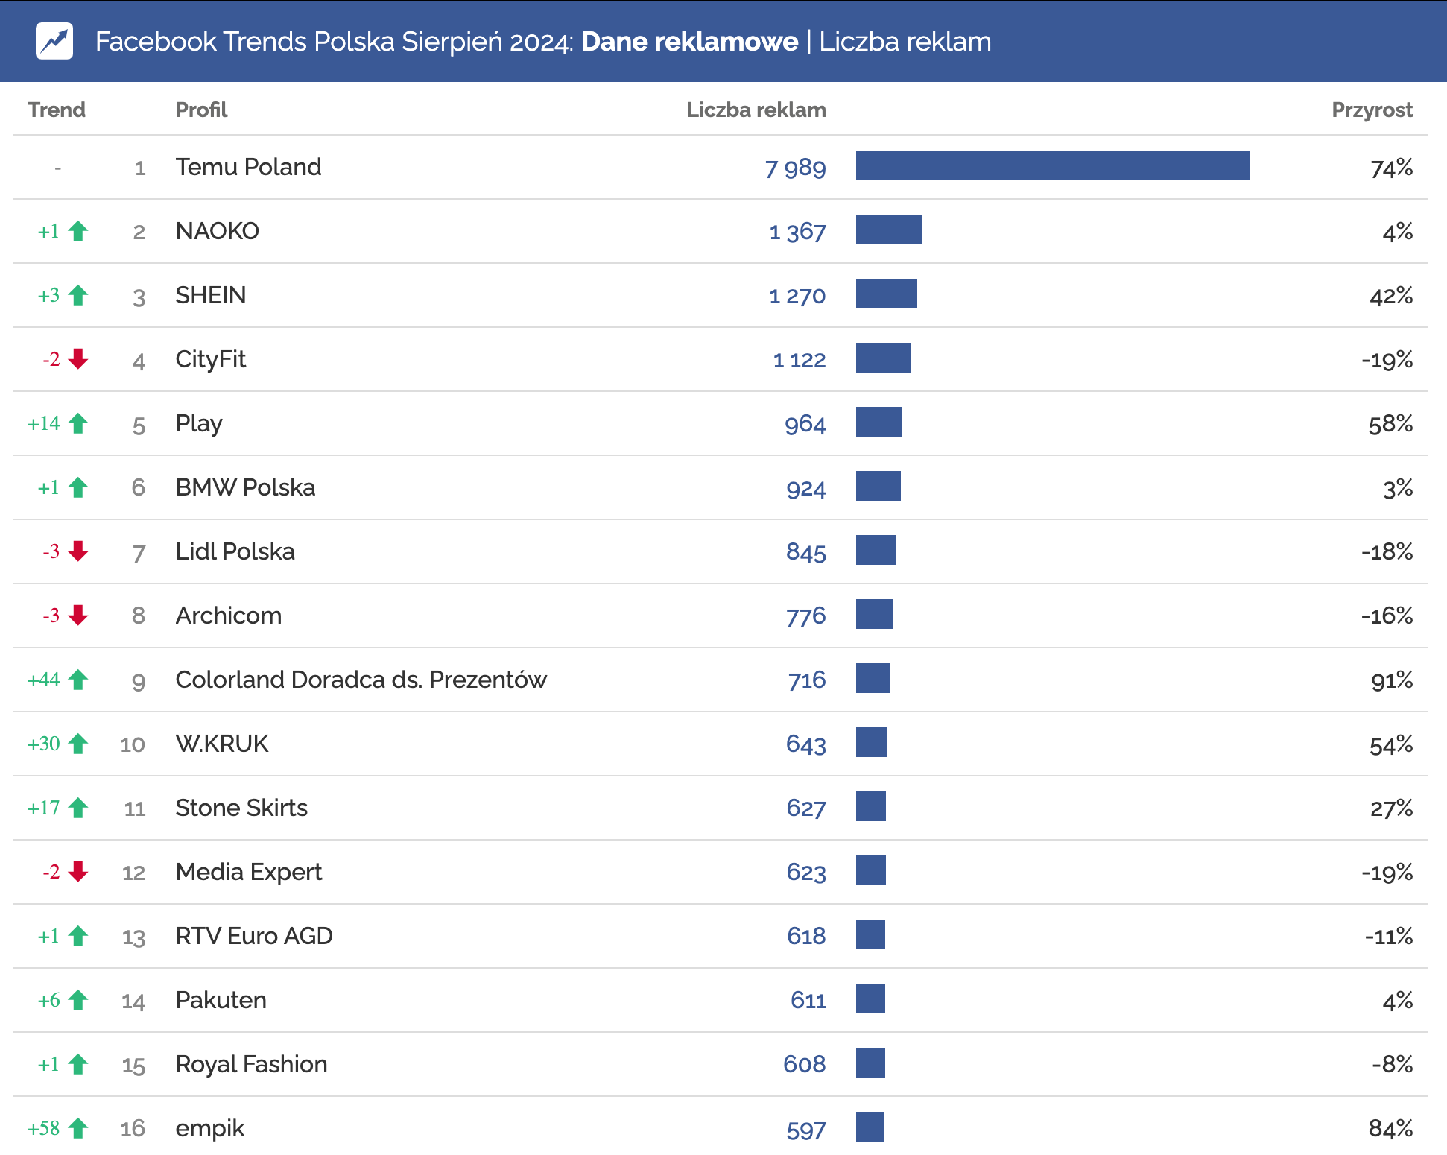Select the BMW Polska profile name
The image size is (1447, 1155).
click(x=245, y=487)
